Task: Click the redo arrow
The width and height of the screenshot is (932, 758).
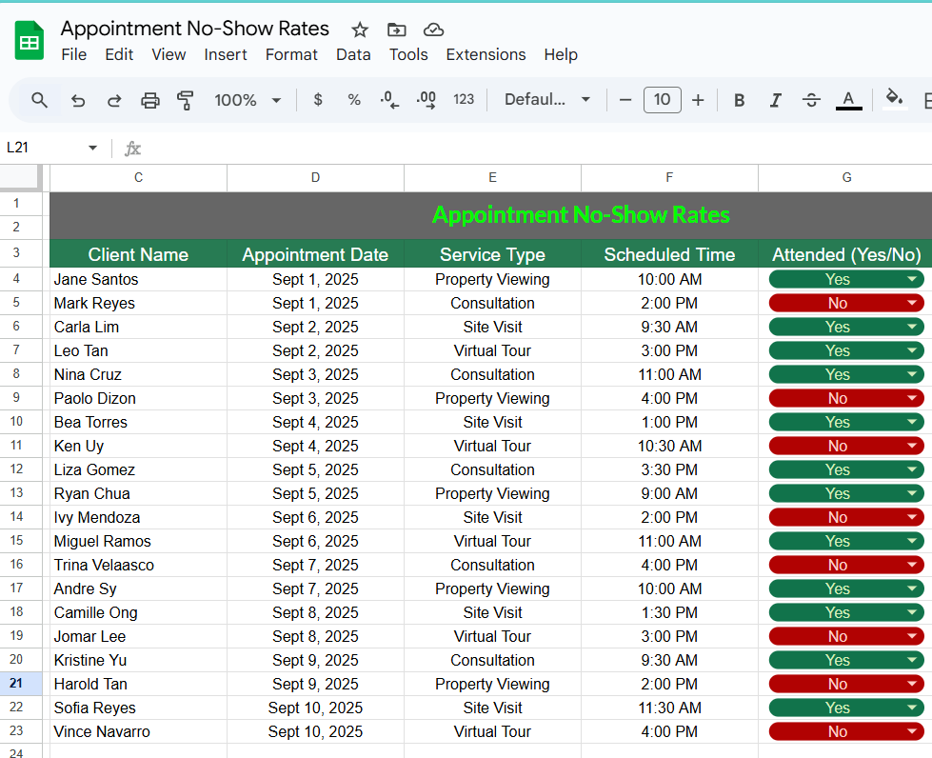Action: (114, 100)
